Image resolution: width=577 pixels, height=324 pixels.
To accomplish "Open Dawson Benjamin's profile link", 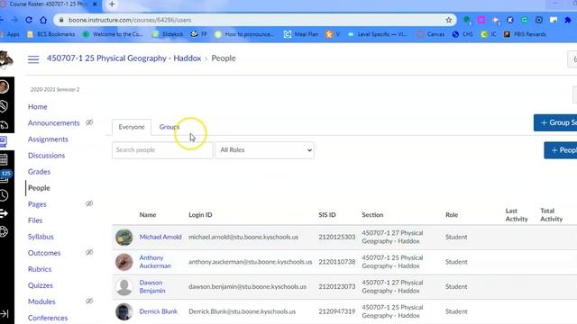I will coord(152,286).
